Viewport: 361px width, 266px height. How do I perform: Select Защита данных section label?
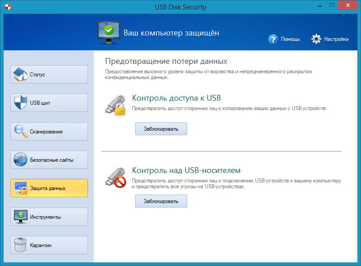tap(48, 188)
